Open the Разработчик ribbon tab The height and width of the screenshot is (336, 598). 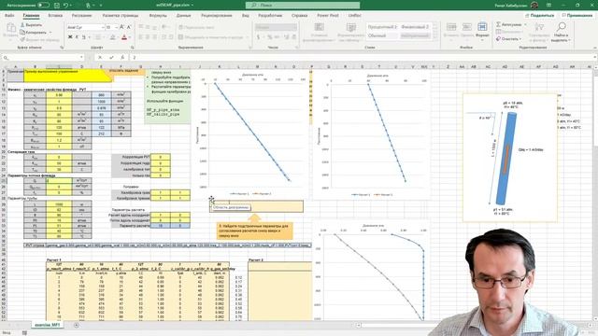tap(270, 16)
